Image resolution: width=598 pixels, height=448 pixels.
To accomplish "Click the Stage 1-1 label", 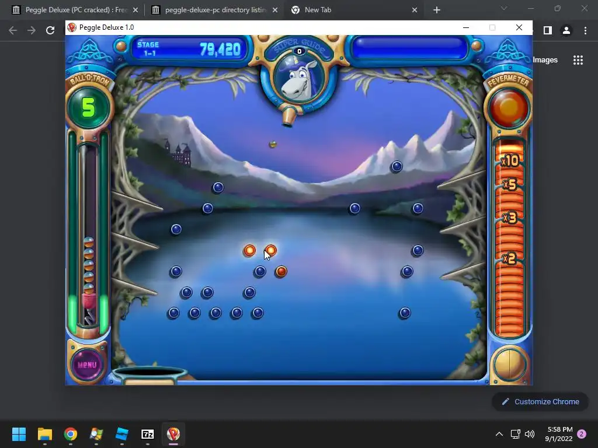I will [x=148, y=49].
